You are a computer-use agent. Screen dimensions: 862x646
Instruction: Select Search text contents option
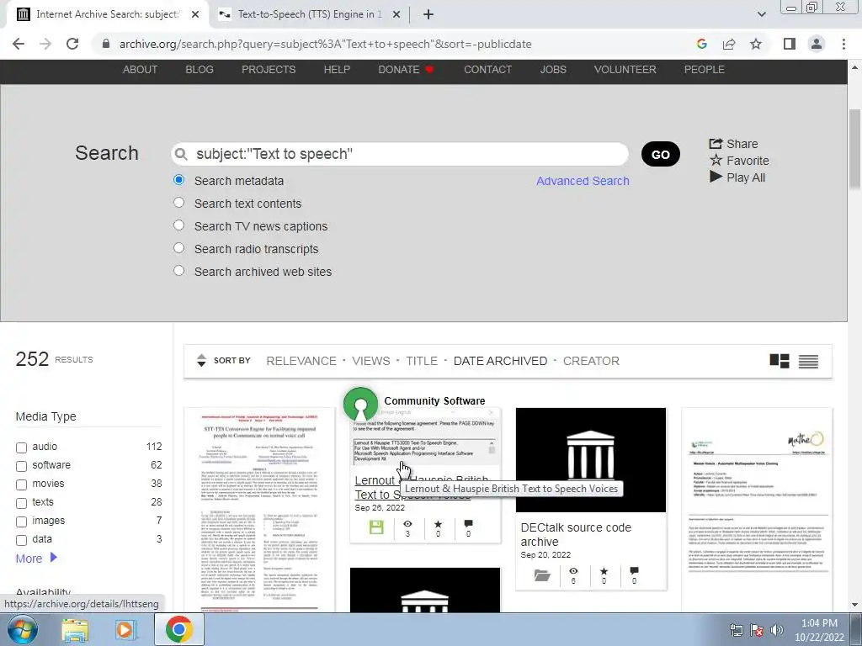point(178,203)
